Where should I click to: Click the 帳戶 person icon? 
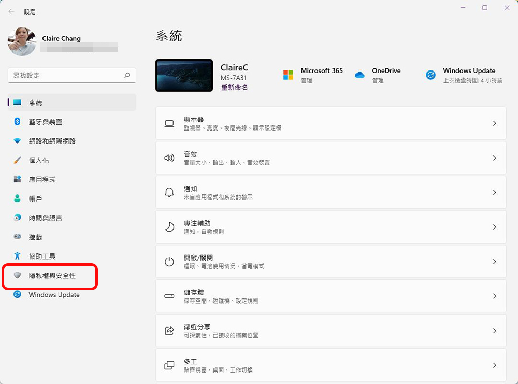coord(17,198)
